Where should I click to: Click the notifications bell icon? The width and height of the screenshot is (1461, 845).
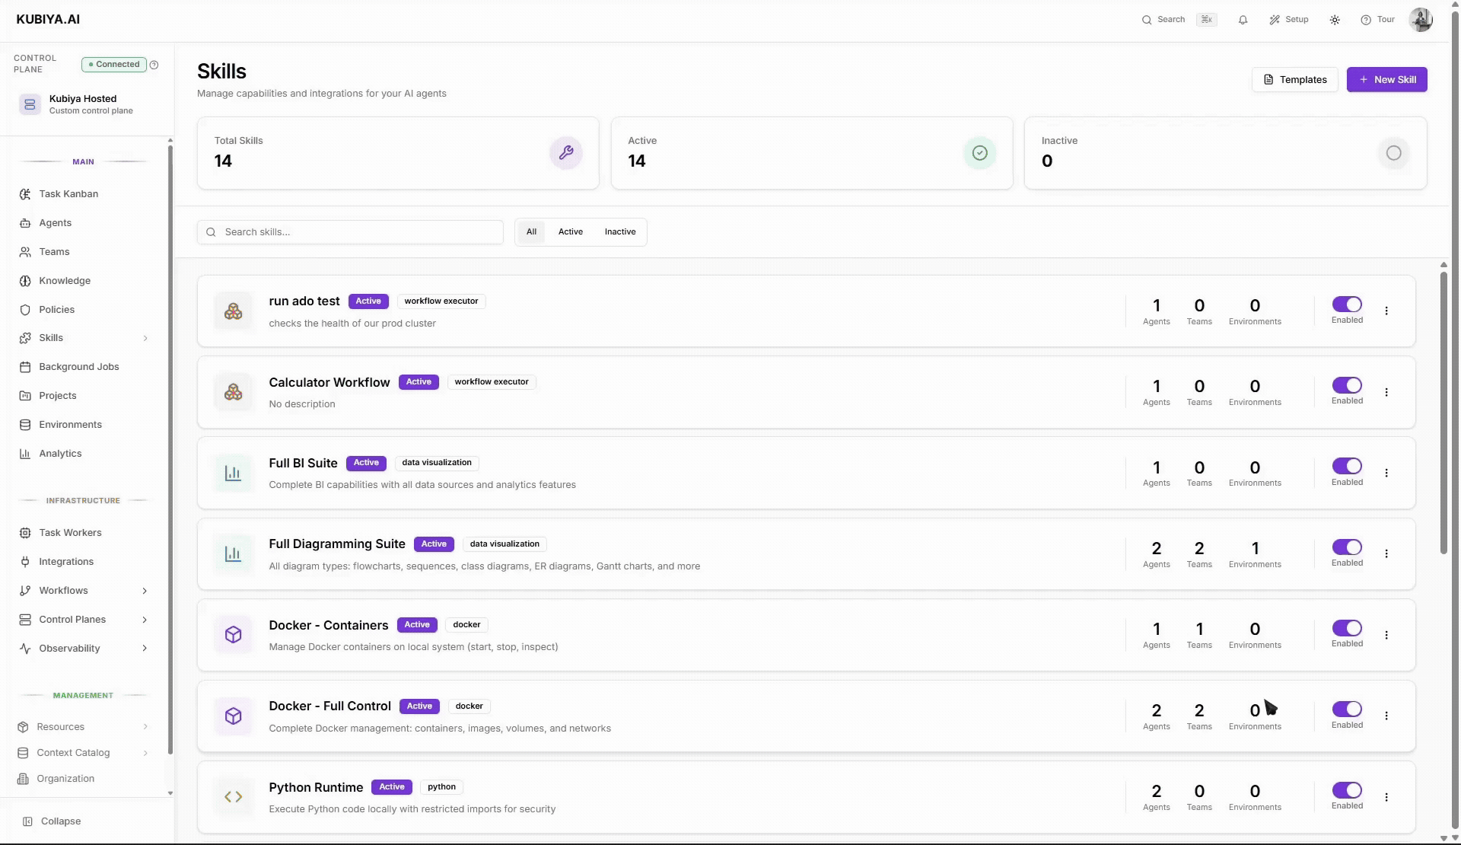(1243, 20)
